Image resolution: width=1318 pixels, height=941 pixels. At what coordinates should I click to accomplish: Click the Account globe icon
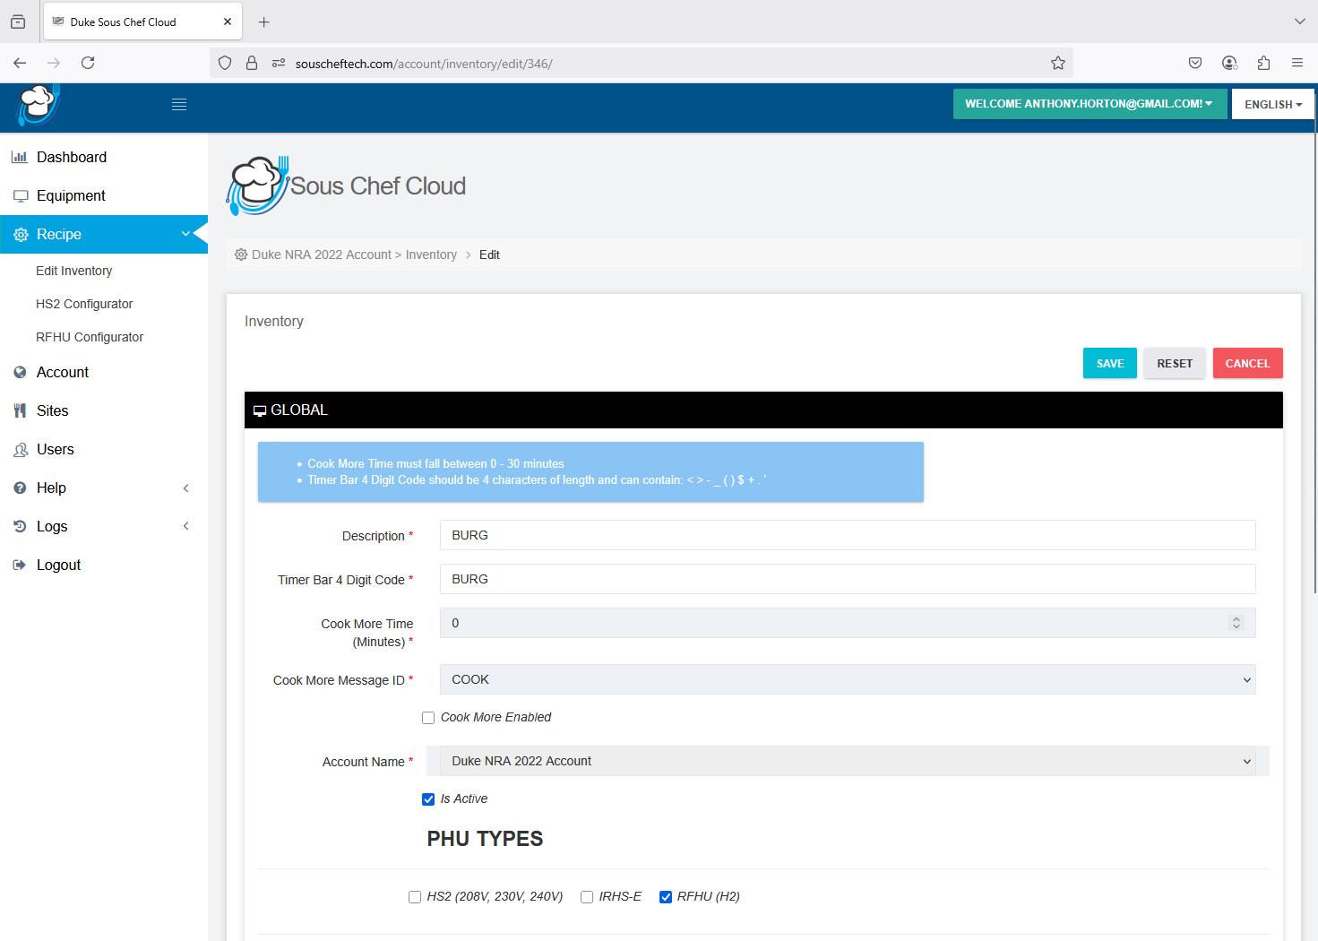[x=20, y=372]
